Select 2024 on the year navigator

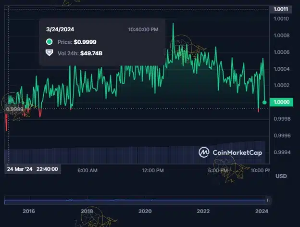coord(261,211)
